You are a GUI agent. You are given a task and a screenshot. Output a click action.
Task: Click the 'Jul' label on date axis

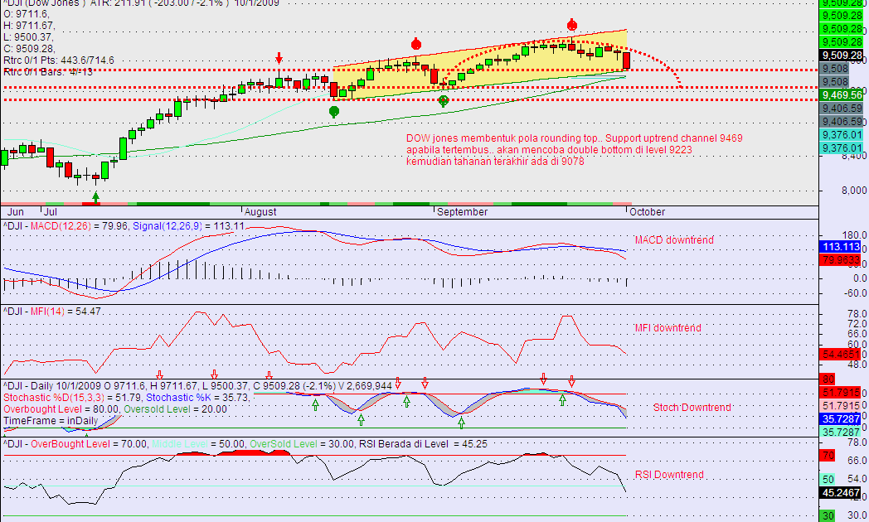click(50, 212)
